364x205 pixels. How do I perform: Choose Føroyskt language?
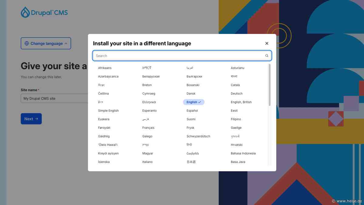pyautogui.click(x=104, y=128)
